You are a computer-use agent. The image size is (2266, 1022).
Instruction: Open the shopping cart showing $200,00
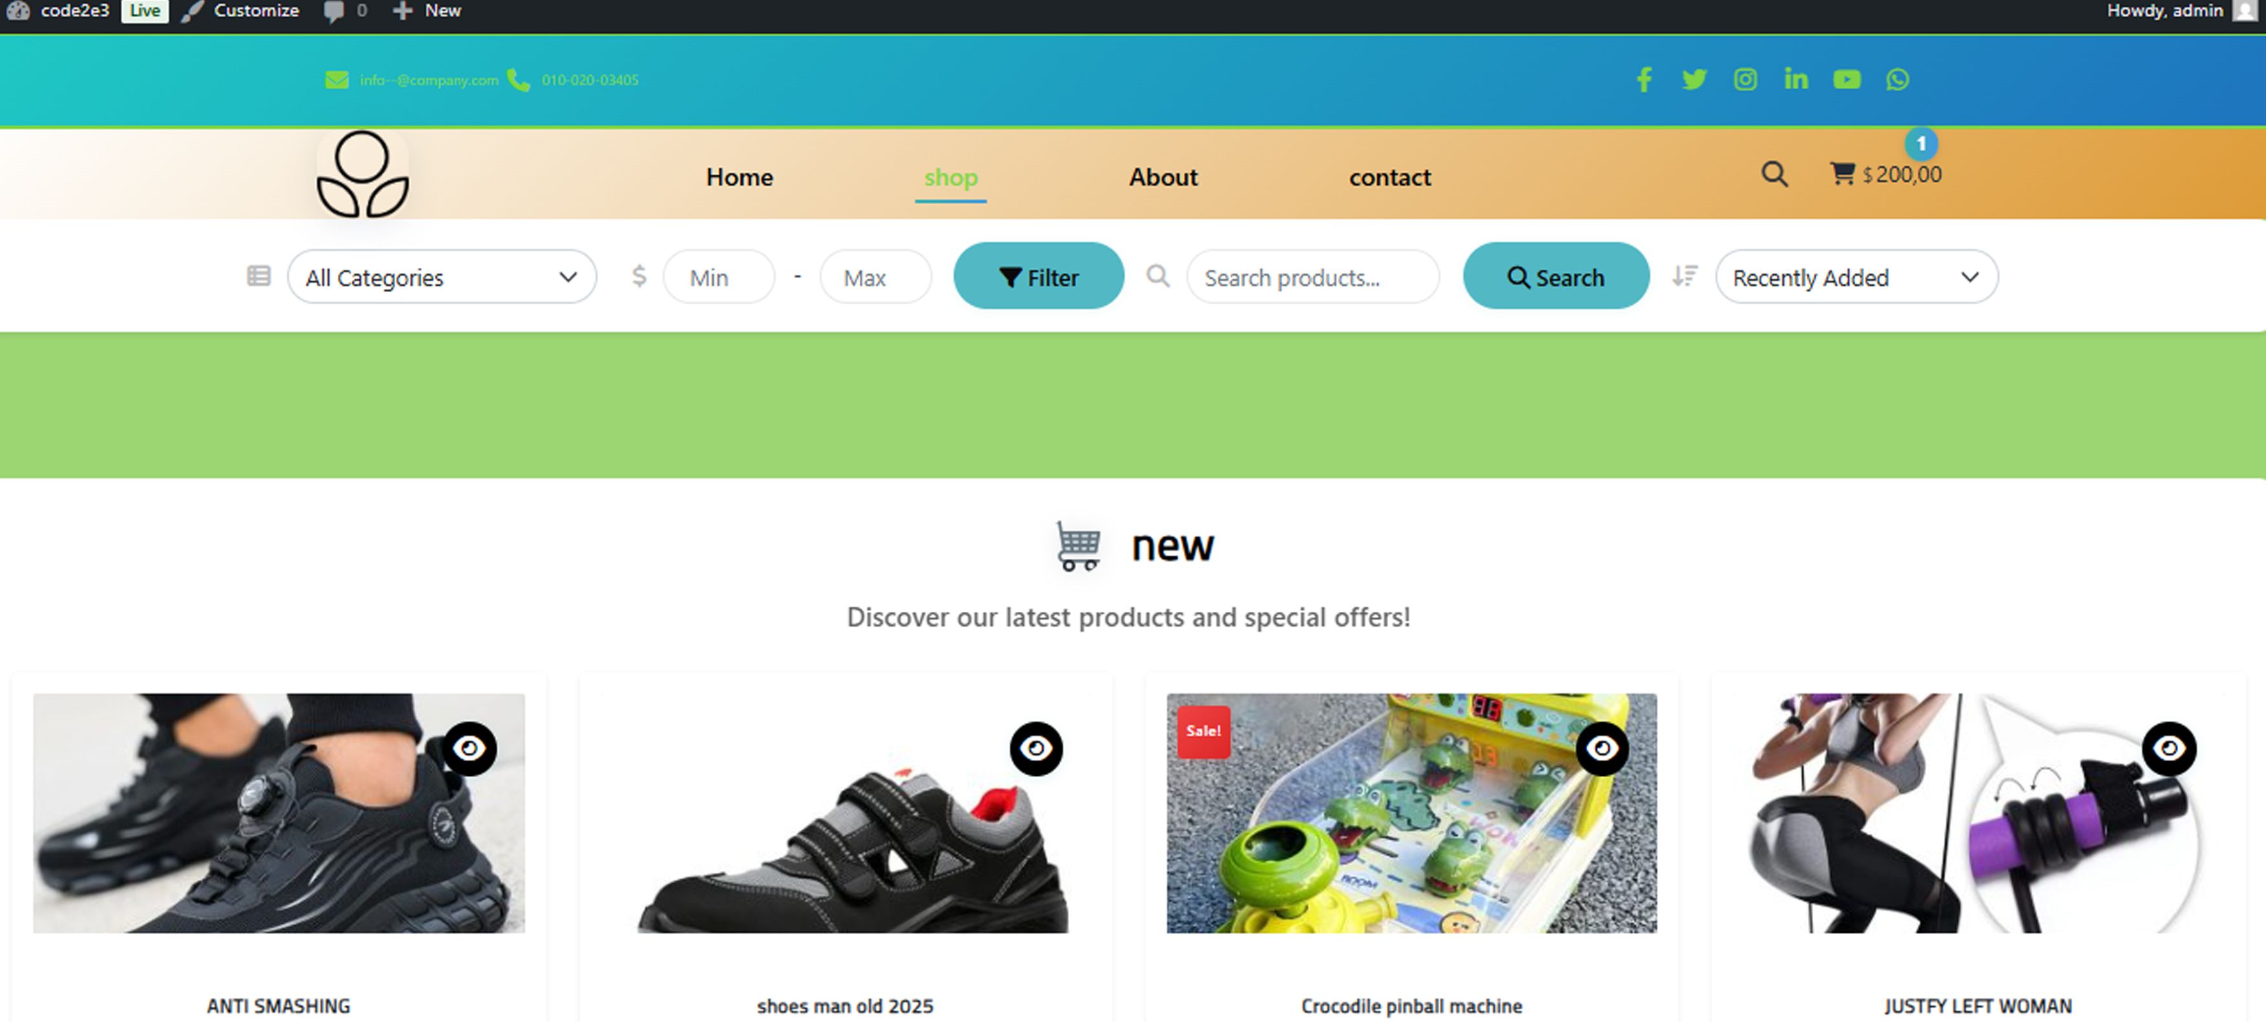click(x=1885, y=174)
